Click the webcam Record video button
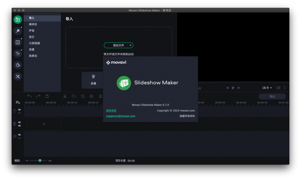 (x=93, y=80)
